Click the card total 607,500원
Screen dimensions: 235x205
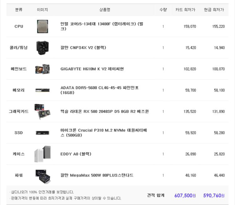coord(185,195)
